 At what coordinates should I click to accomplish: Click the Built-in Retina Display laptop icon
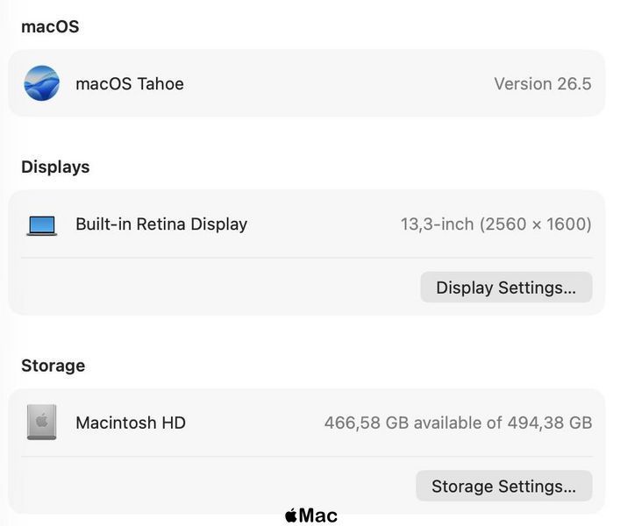[42, 225]
